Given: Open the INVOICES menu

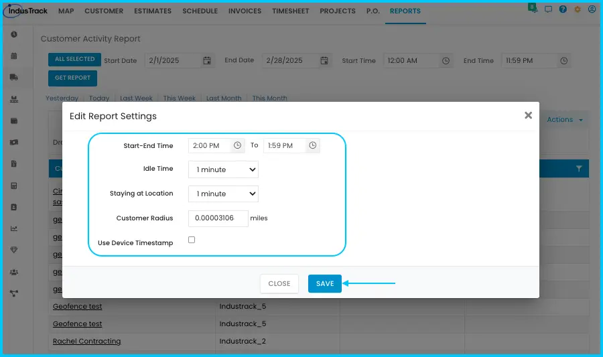Looking at the screenshot, I should (x=245, y=11).
